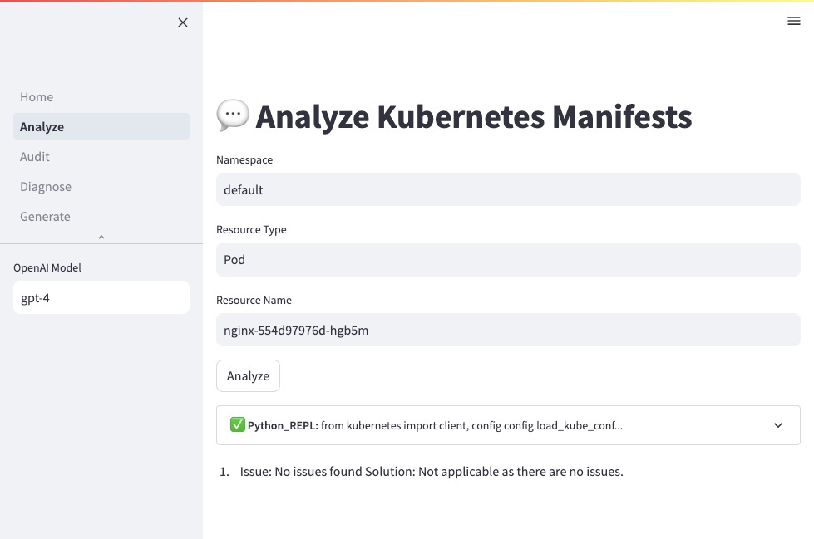This screenshot has width=814, height=539.
Task: Go to the Home page
Action: pyautogui.click(x=37, y=97)
